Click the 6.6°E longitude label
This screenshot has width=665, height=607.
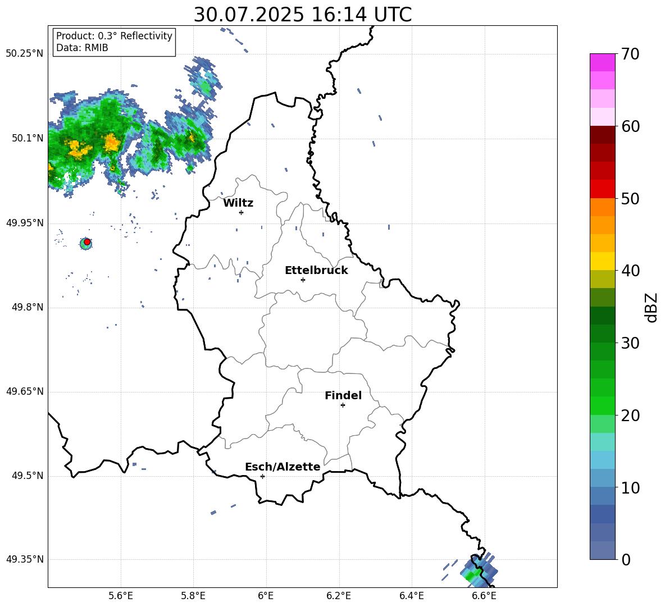click(484, 596)
